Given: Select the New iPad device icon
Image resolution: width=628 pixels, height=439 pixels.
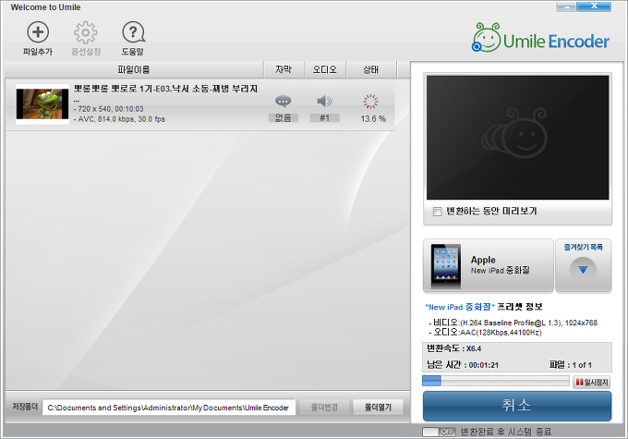Looking at the screenshot, I should point(446,266).
